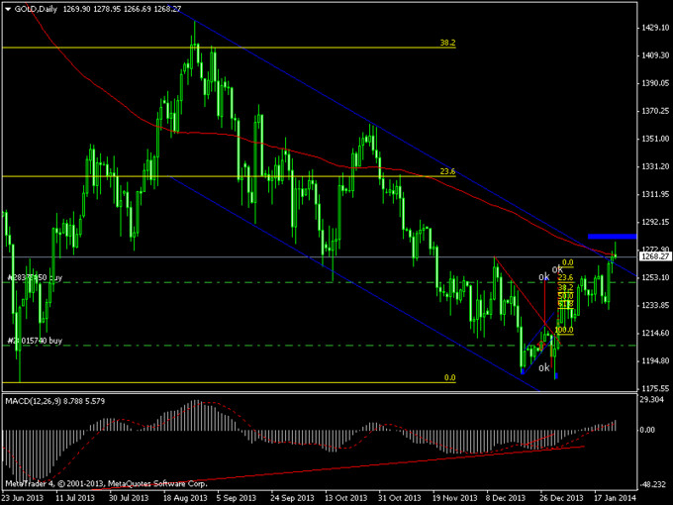The height and width of the screenshot is (505, 673).
Task: Select the small 100.0 Fibonacci retracement label
Action: [564, 330]
